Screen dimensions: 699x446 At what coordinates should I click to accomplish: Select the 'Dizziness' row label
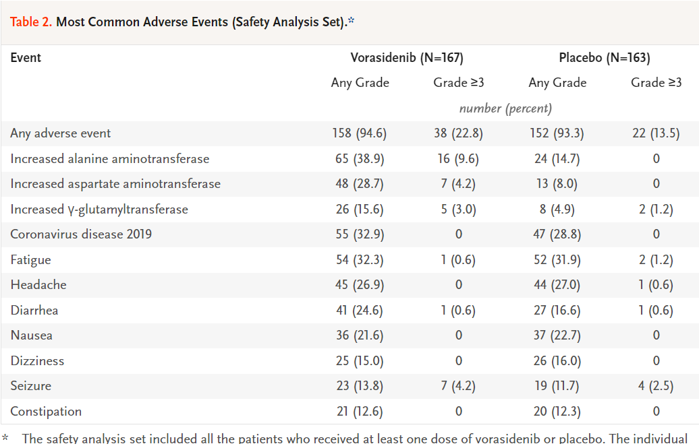tap(38, 361)
